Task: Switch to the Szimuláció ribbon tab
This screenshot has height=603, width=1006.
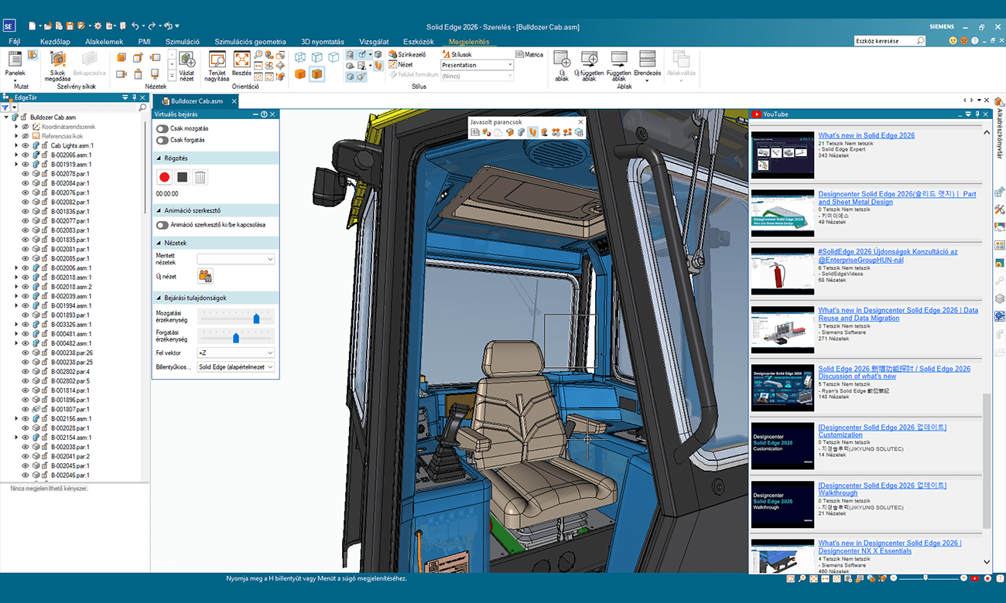Action: 183,42
